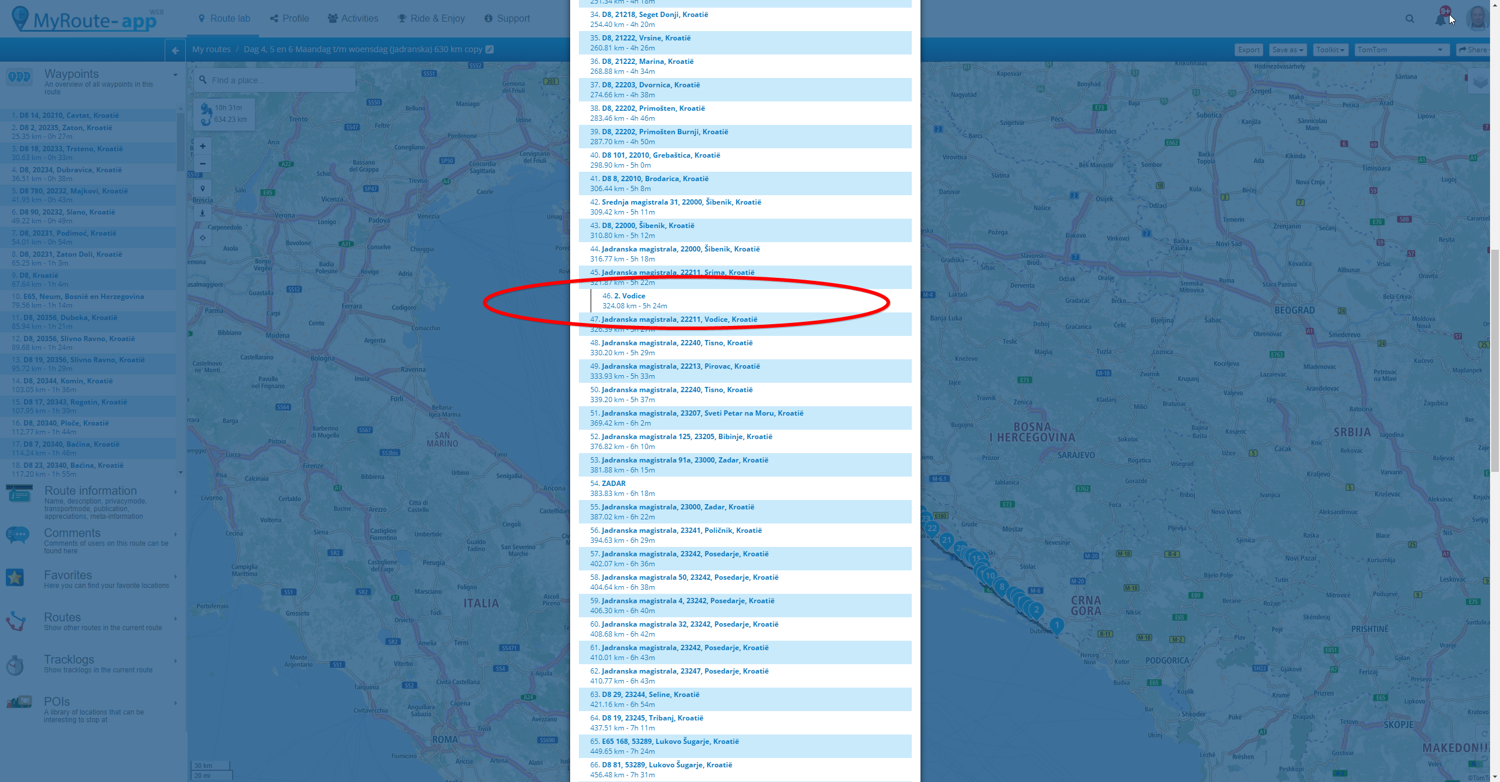Screen dimensions: 1500x782
Task: Click the map marker pin tool
Action: tap(203, 189)
